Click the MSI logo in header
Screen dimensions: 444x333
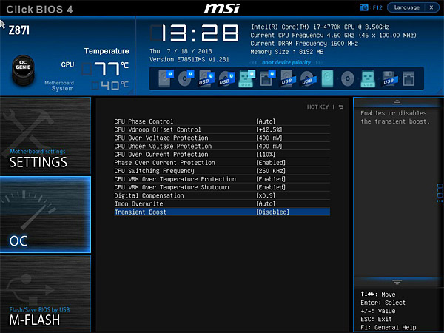pos(222,8)
